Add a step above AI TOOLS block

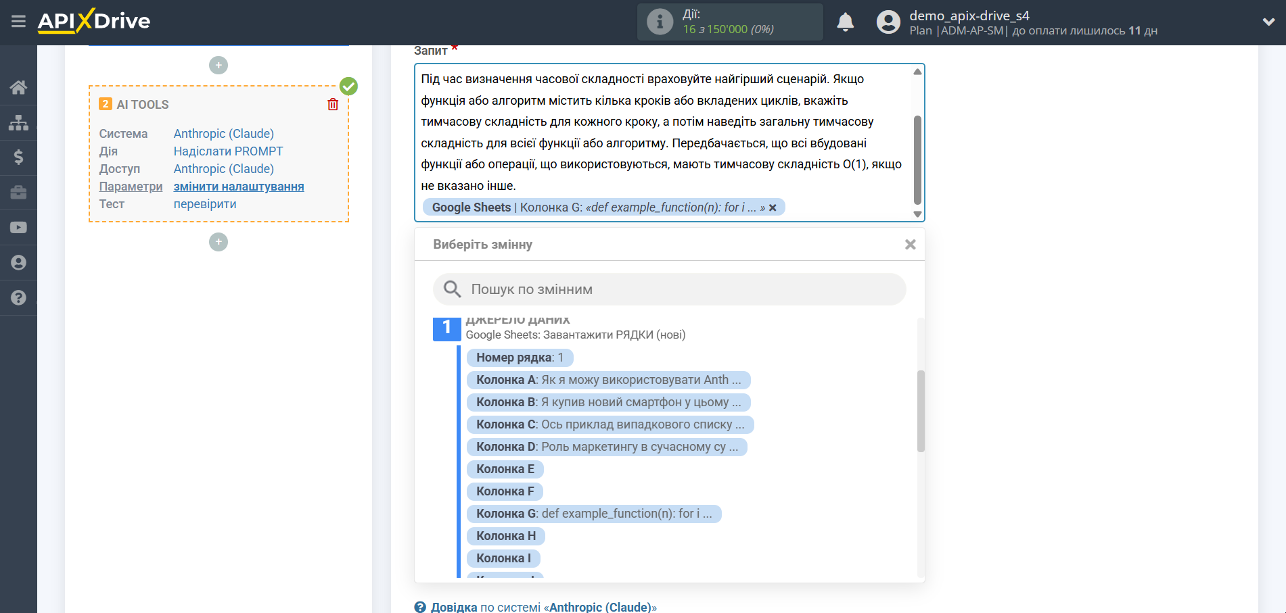click(218, 66)
